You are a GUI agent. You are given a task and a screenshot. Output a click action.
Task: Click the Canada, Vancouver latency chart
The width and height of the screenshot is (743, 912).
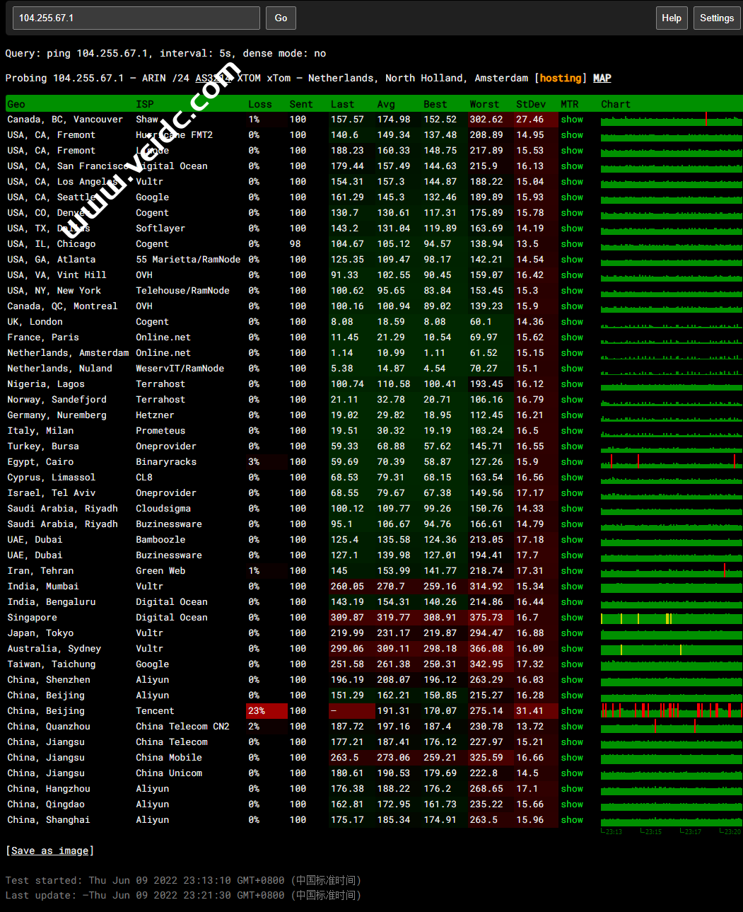coord(671,120)
